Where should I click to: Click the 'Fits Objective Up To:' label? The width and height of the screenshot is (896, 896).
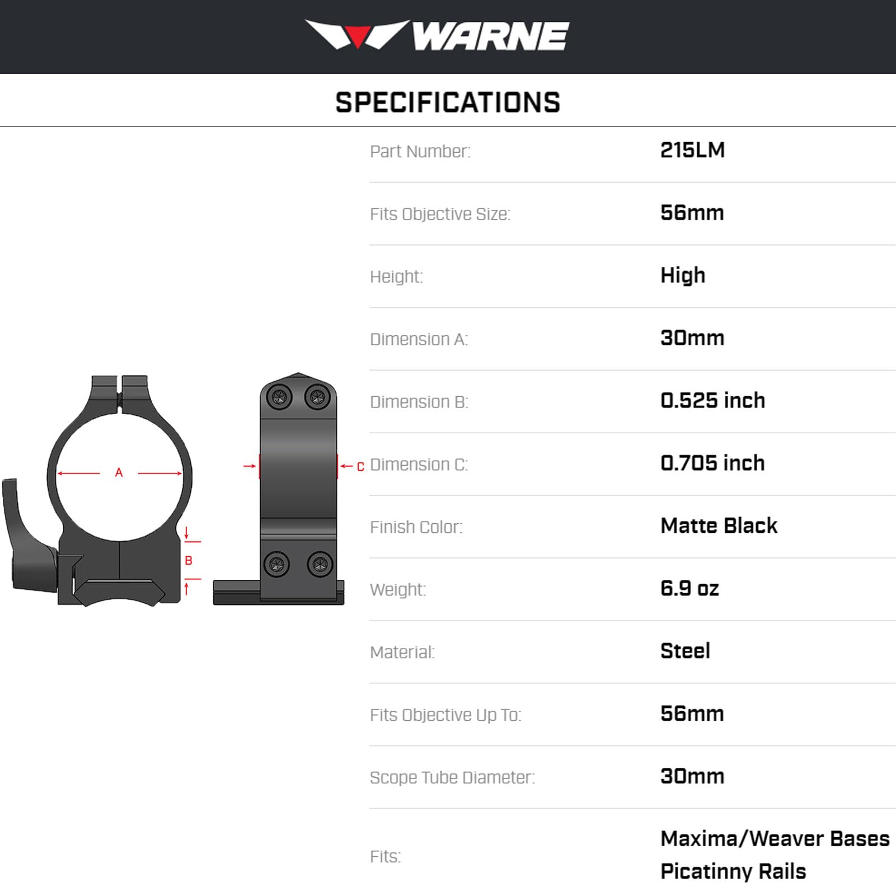(445, 715)
